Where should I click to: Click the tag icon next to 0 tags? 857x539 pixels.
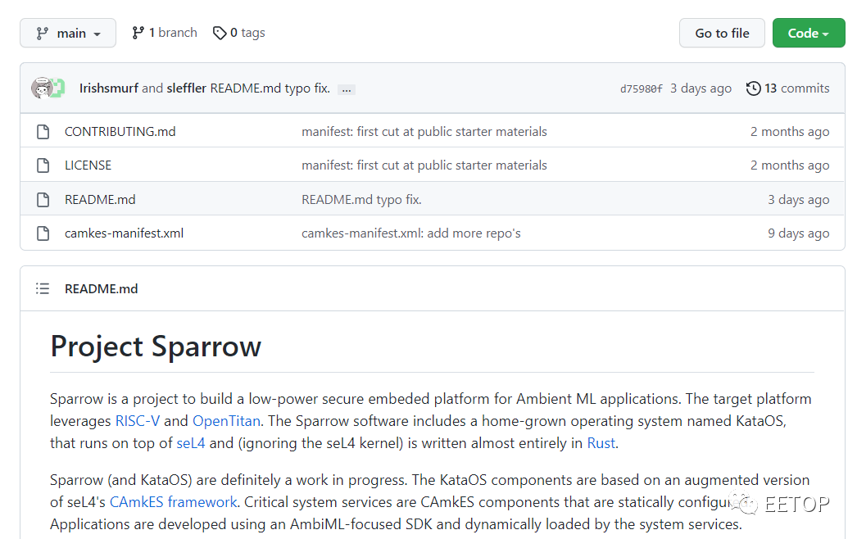(220, 33)
